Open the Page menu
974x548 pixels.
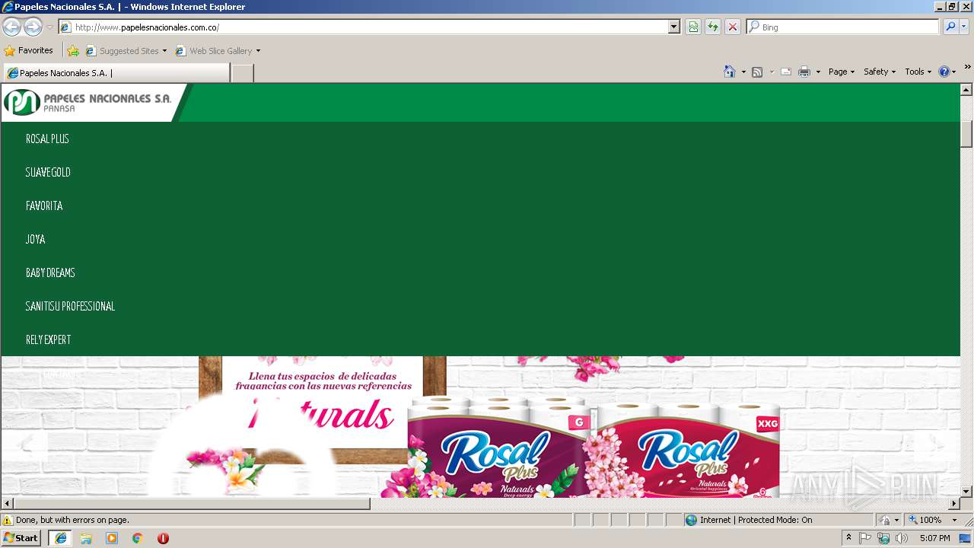pos(842,72)
